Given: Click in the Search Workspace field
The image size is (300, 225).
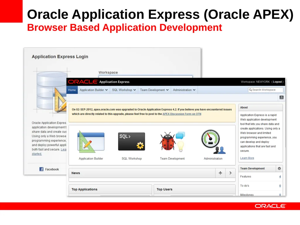Looking at the screenshot, I should click(265, 90).
